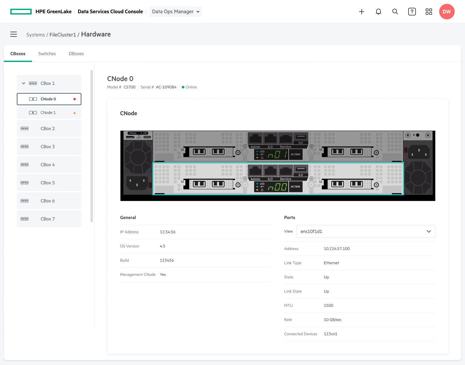Select CNode 1 in the tree
This screenshot has height=365, width=465.
(49, 113)
